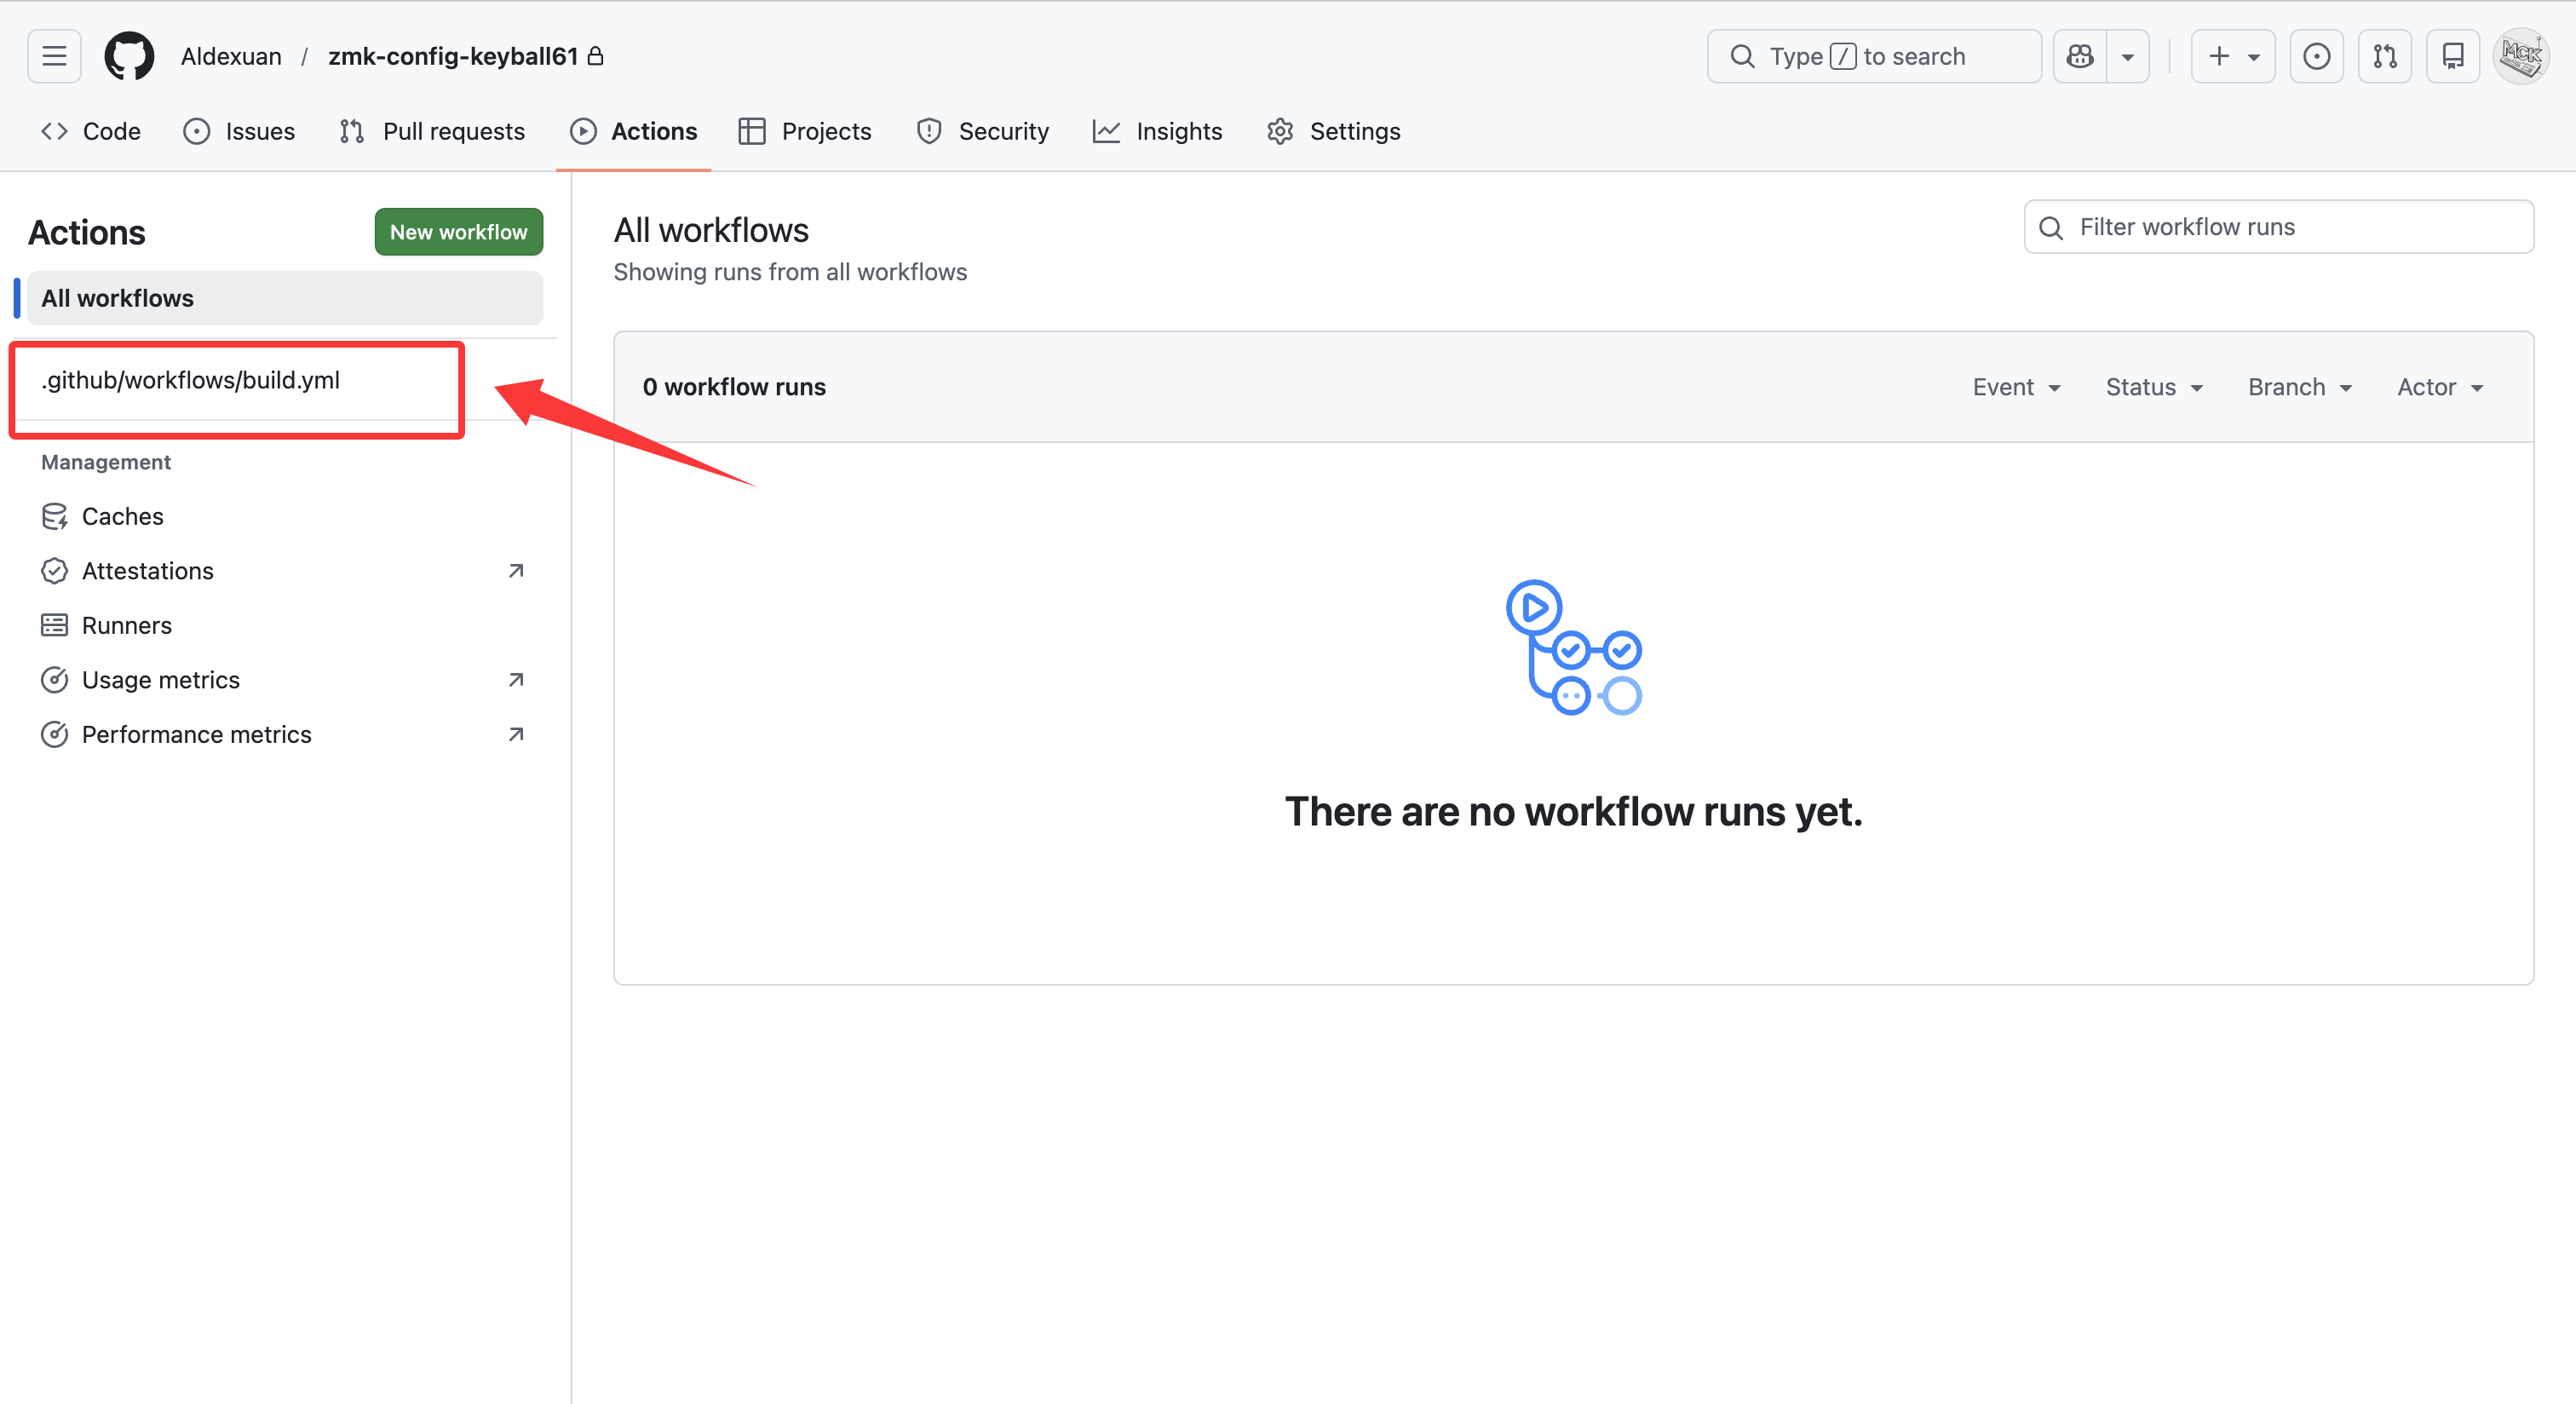Expand the Copilot dropdown arrow
The image size is (2576, 1404).
pos(2128,57)
